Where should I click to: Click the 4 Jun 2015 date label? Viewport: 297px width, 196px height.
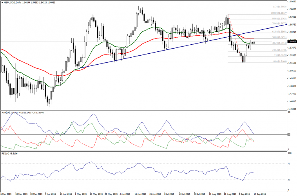(125, 194)
